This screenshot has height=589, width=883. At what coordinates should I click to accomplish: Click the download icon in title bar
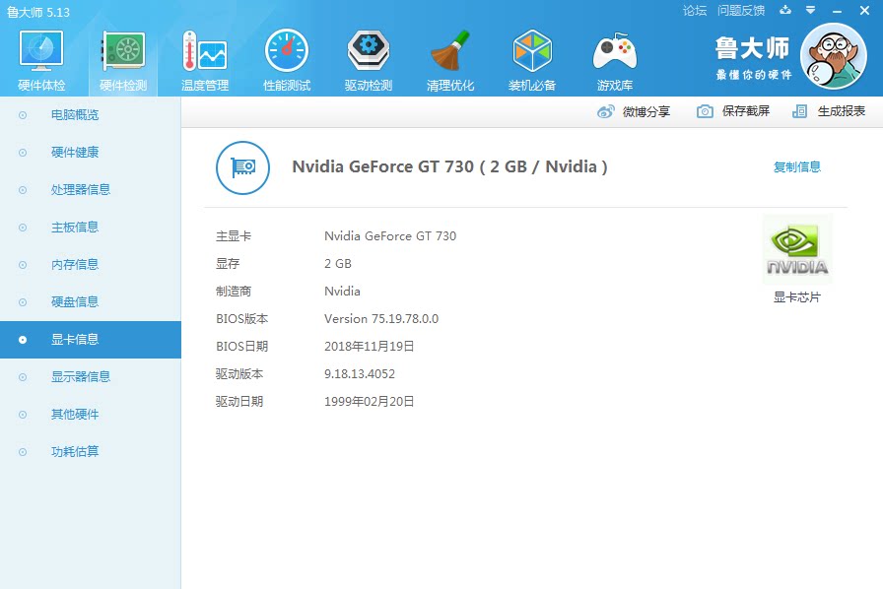click(x=785, y=10)
